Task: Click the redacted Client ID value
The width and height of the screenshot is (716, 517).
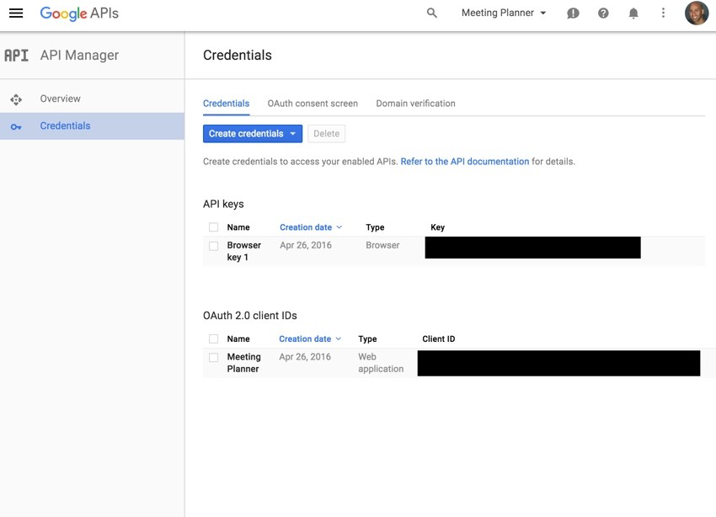Action: click(558, 363)
